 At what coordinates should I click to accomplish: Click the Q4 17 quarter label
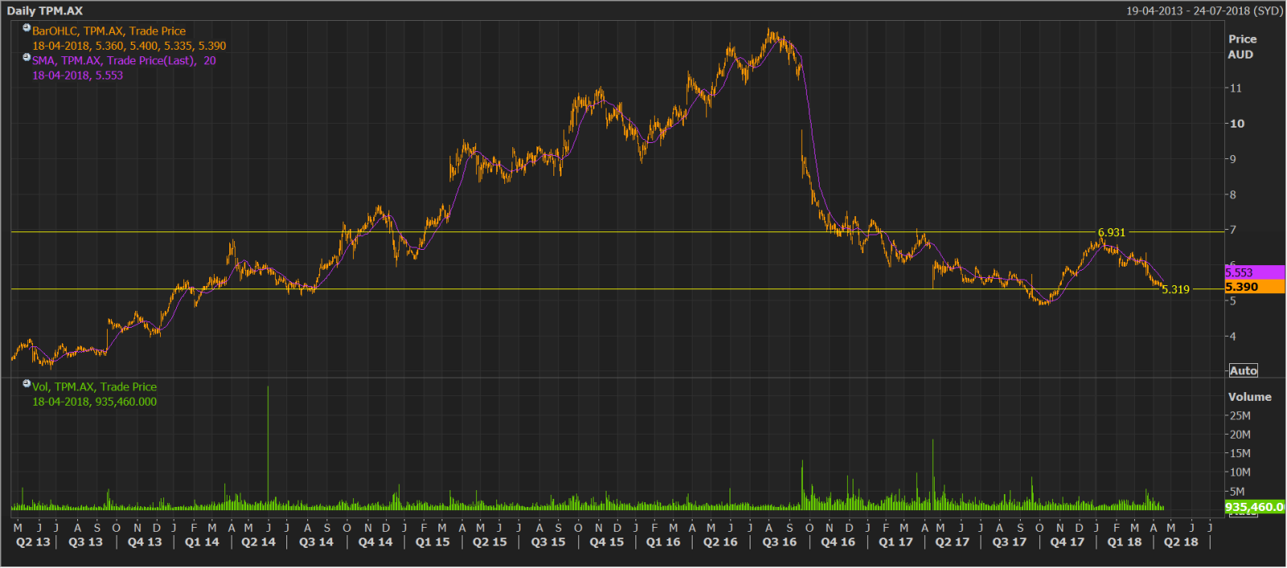1067,542
